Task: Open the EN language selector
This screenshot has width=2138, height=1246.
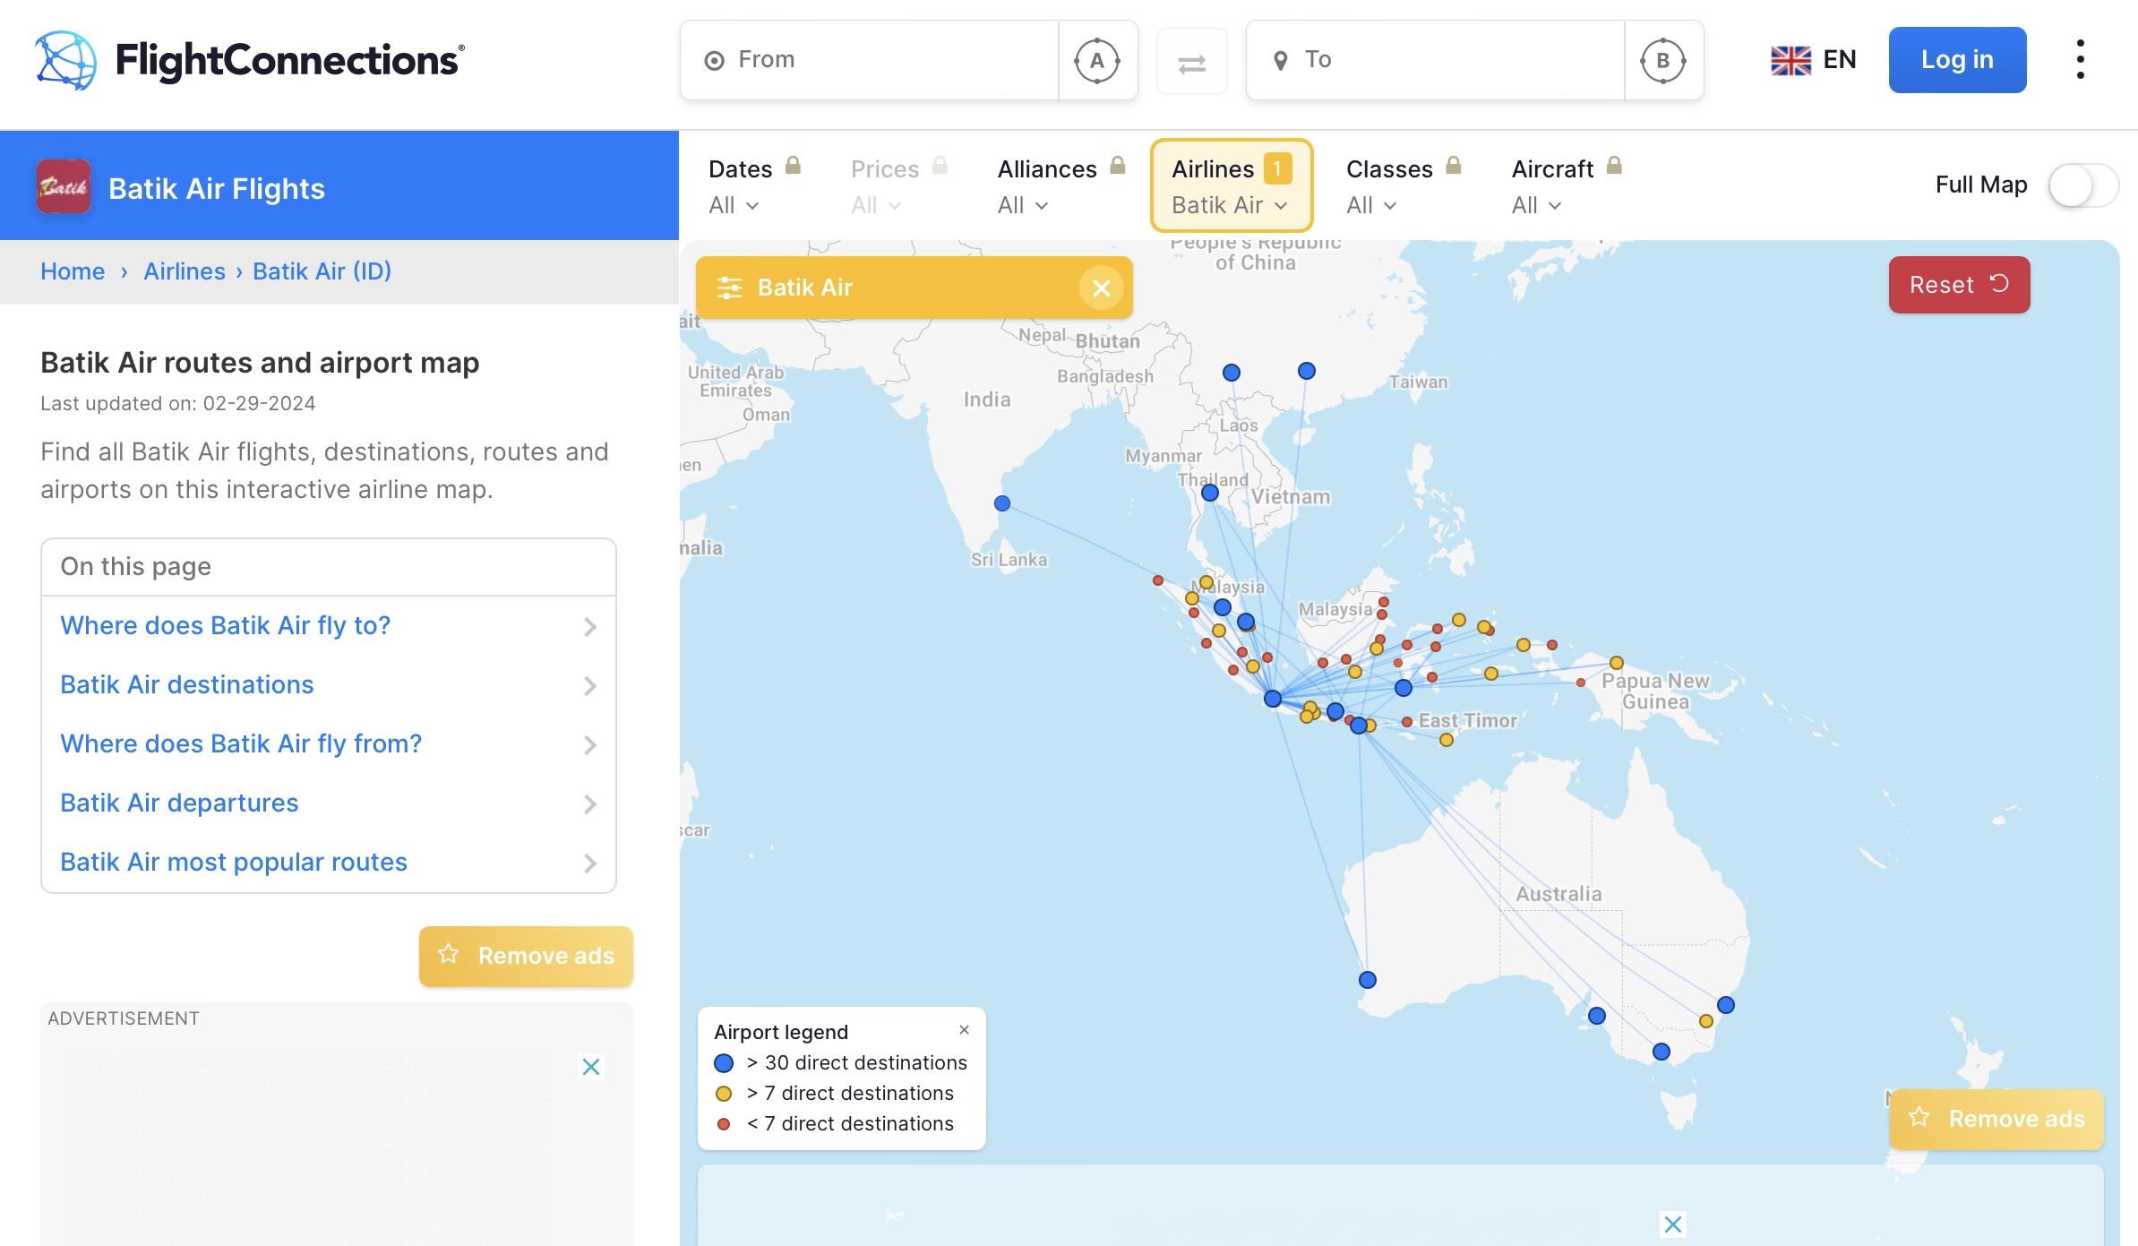Action: (x=1814, y=60)
